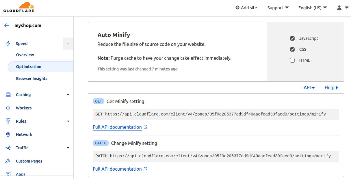Select the Caching icon in sidebar
Screen dimensions: 351x179
tap(8, 94)
